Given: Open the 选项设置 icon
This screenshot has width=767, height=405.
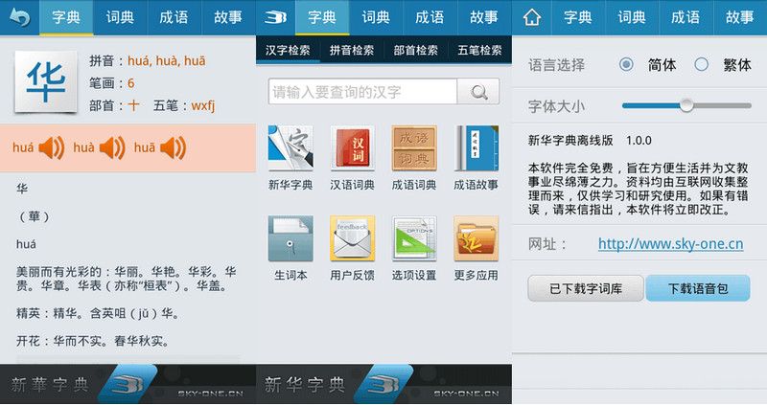Looking at the screenshot, I should (x=414, y=238).
